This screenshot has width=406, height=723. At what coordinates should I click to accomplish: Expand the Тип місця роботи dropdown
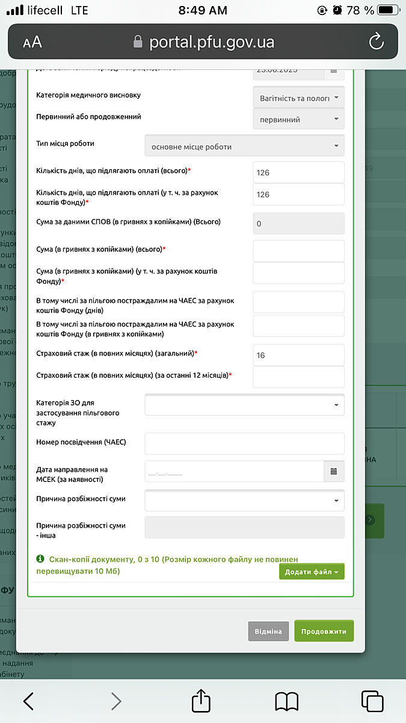coord(244,146)
